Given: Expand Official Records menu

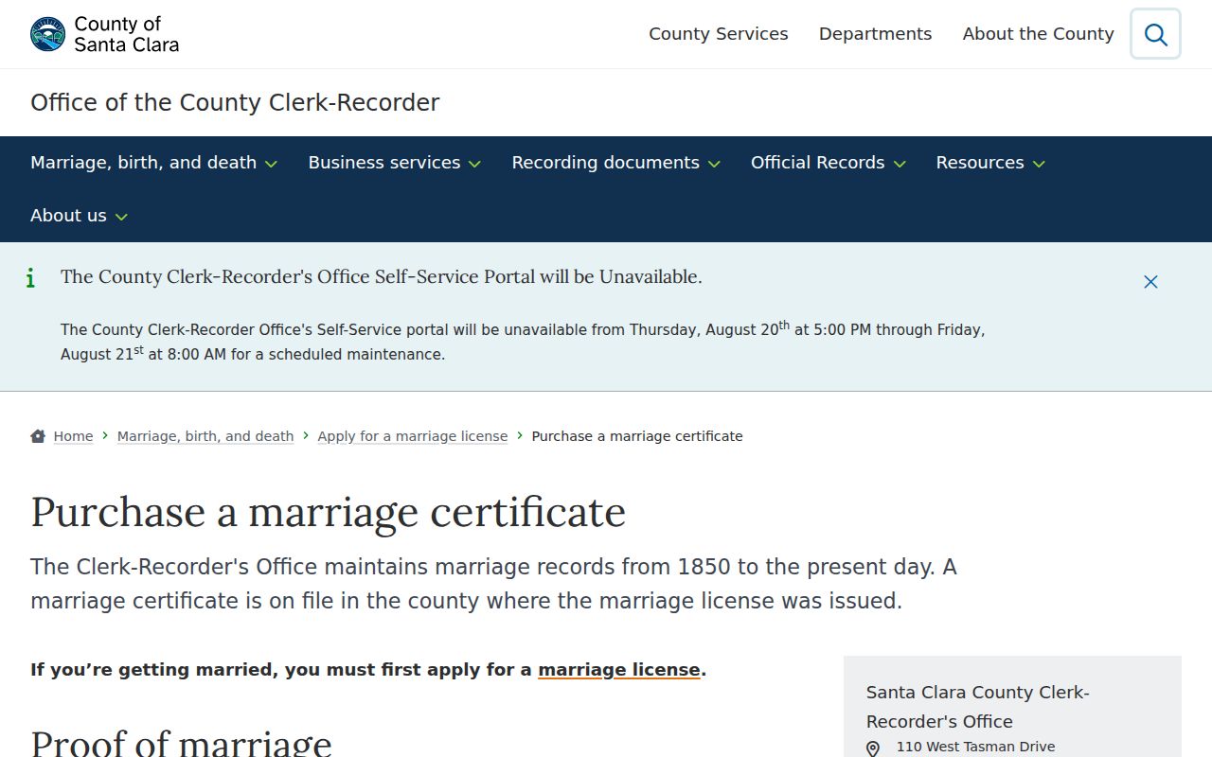Looking at the screenshot, I should [x=829, y=163].
